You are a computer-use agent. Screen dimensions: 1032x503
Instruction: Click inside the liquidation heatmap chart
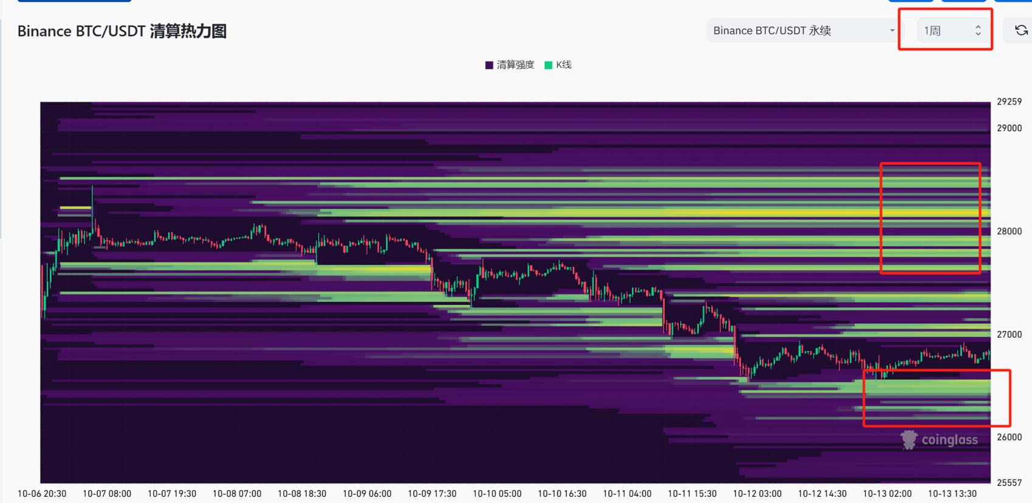515,292
